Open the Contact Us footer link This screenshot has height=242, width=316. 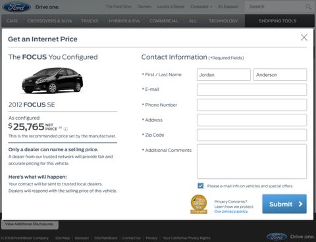(x=132, y=238)
